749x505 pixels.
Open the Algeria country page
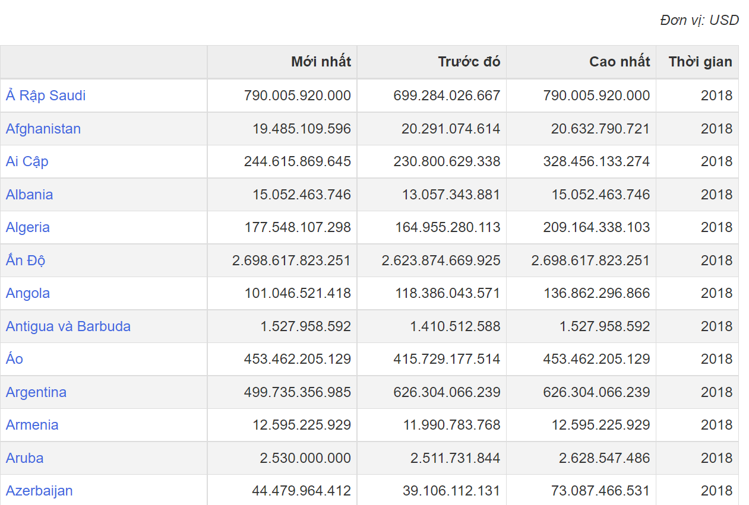pos(28,227)
